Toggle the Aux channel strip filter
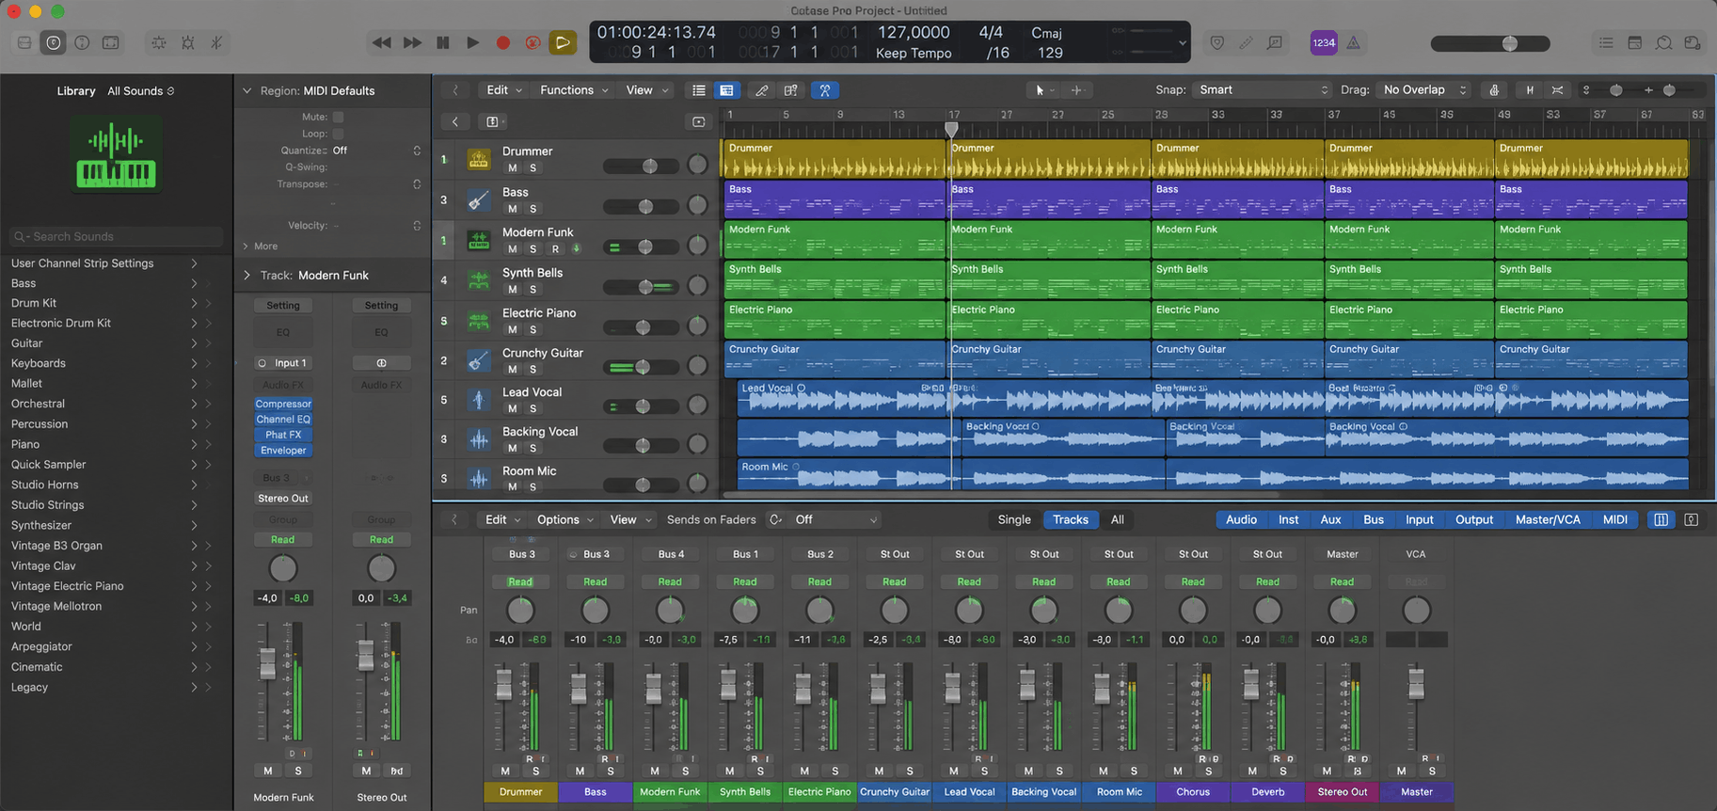This screenshot has height=811, width=1717. pyautogui.click(x=1330, y=519)
